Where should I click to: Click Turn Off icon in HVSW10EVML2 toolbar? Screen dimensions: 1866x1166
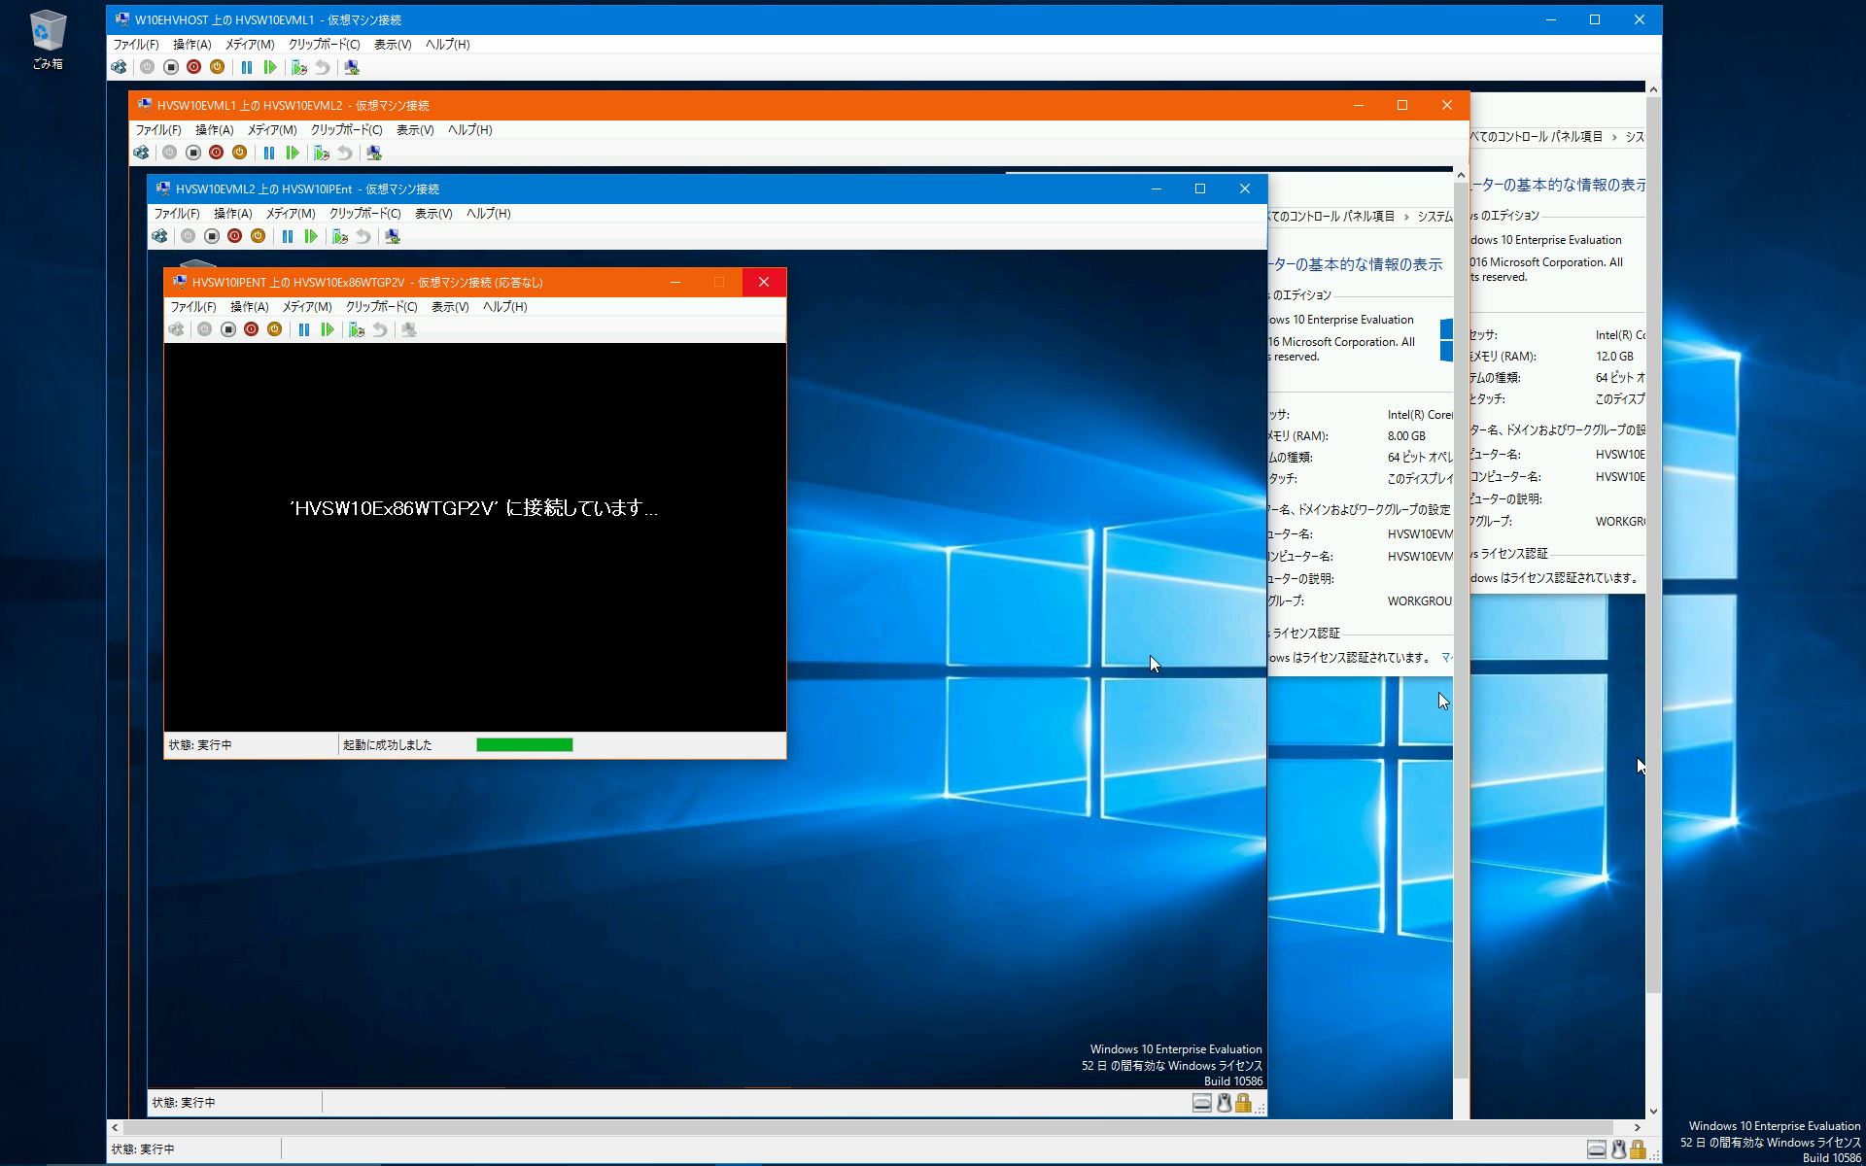pyautogui.click(x=193, y=153)
